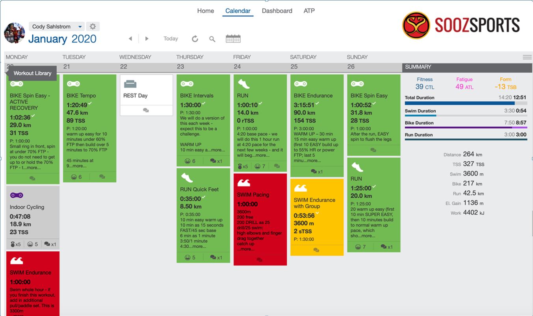
Task: Click the Today button
Action: tap(171, 39)
